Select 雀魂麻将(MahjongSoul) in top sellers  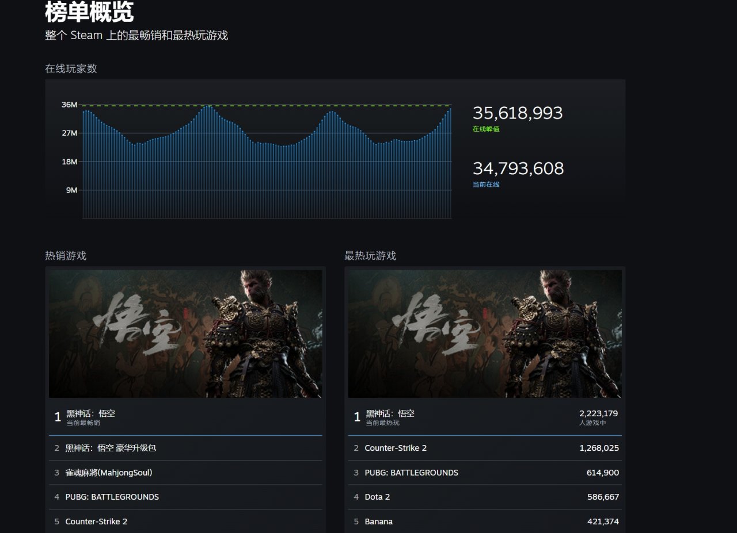tap(185, 473)
